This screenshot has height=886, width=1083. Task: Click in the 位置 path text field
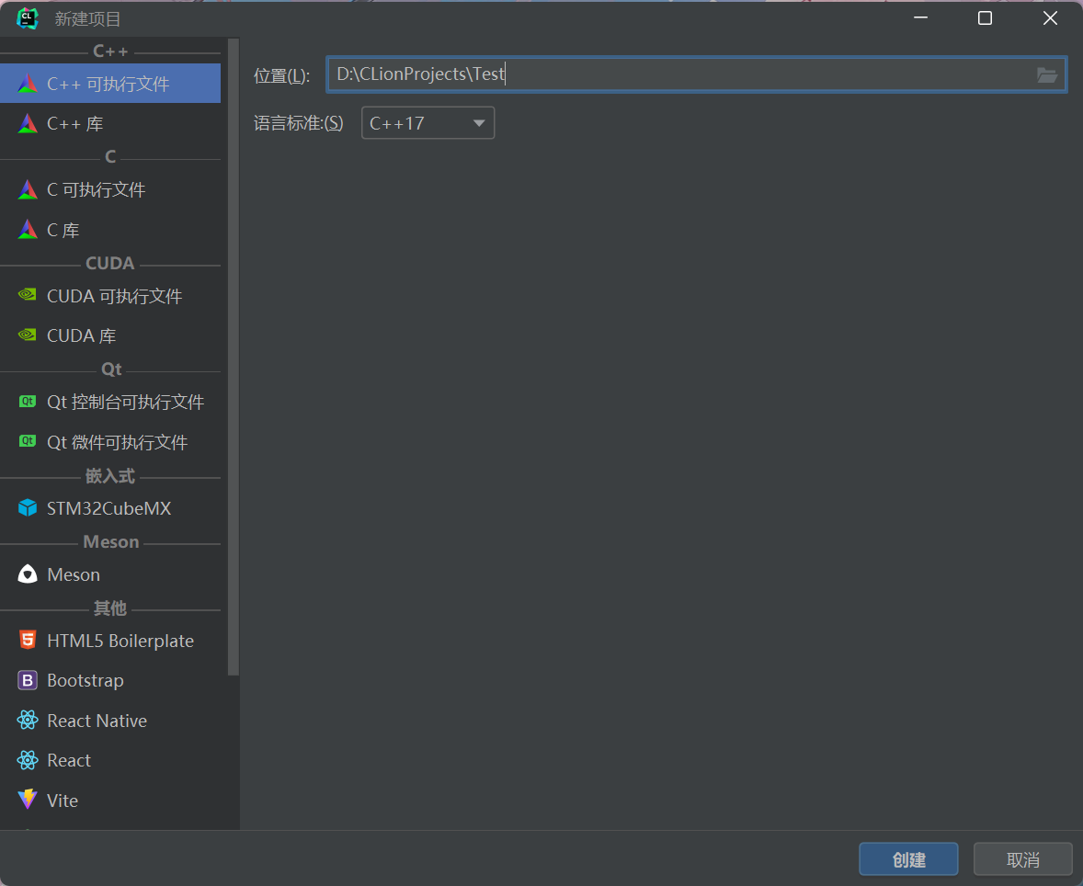[x=680, y=74]
